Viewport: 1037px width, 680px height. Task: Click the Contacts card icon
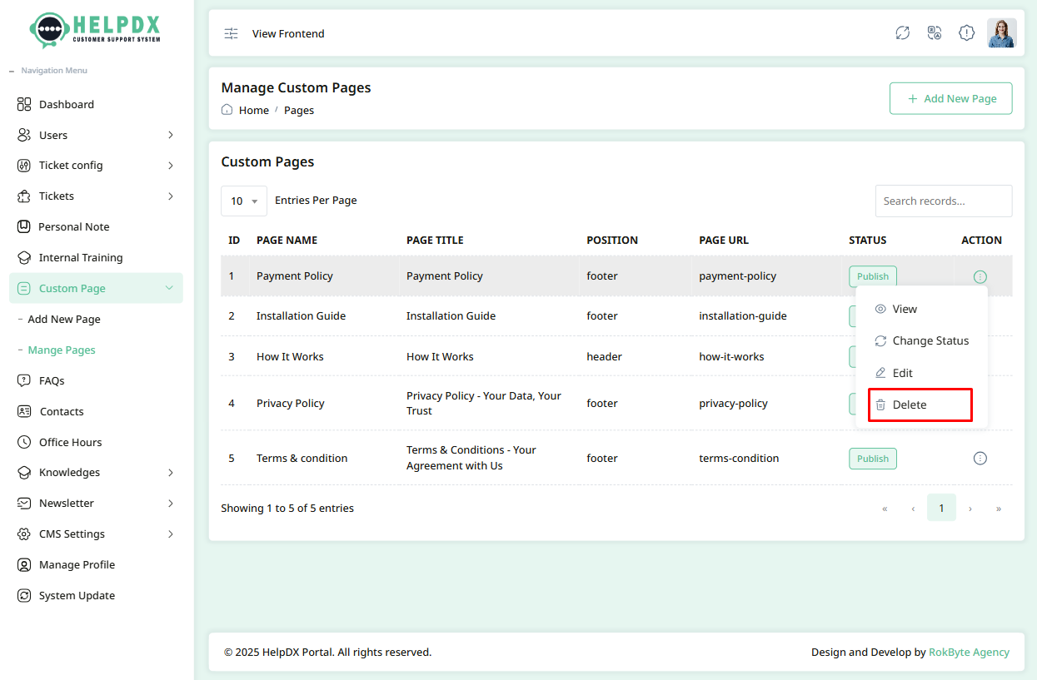click(x=24, y=411)
